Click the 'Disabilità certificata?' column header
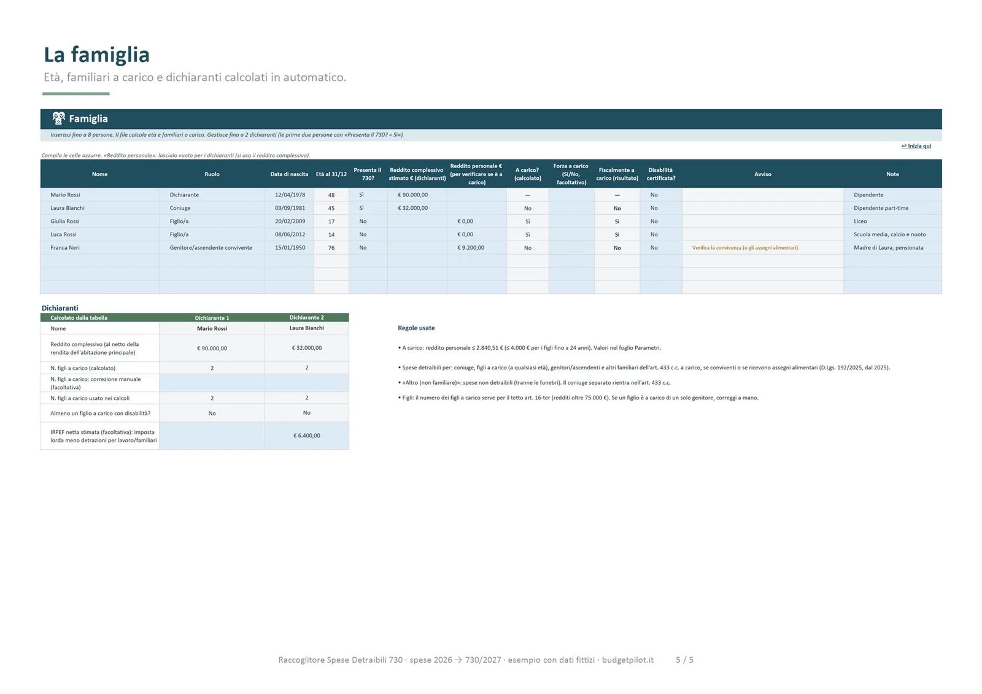 click(661, 174)
